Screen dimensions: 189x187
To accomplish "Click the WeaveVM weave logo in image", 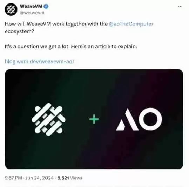I will 49,120.
